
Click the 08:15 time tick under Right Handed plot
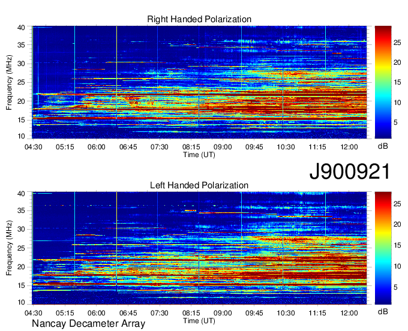[x=191, y=147]
